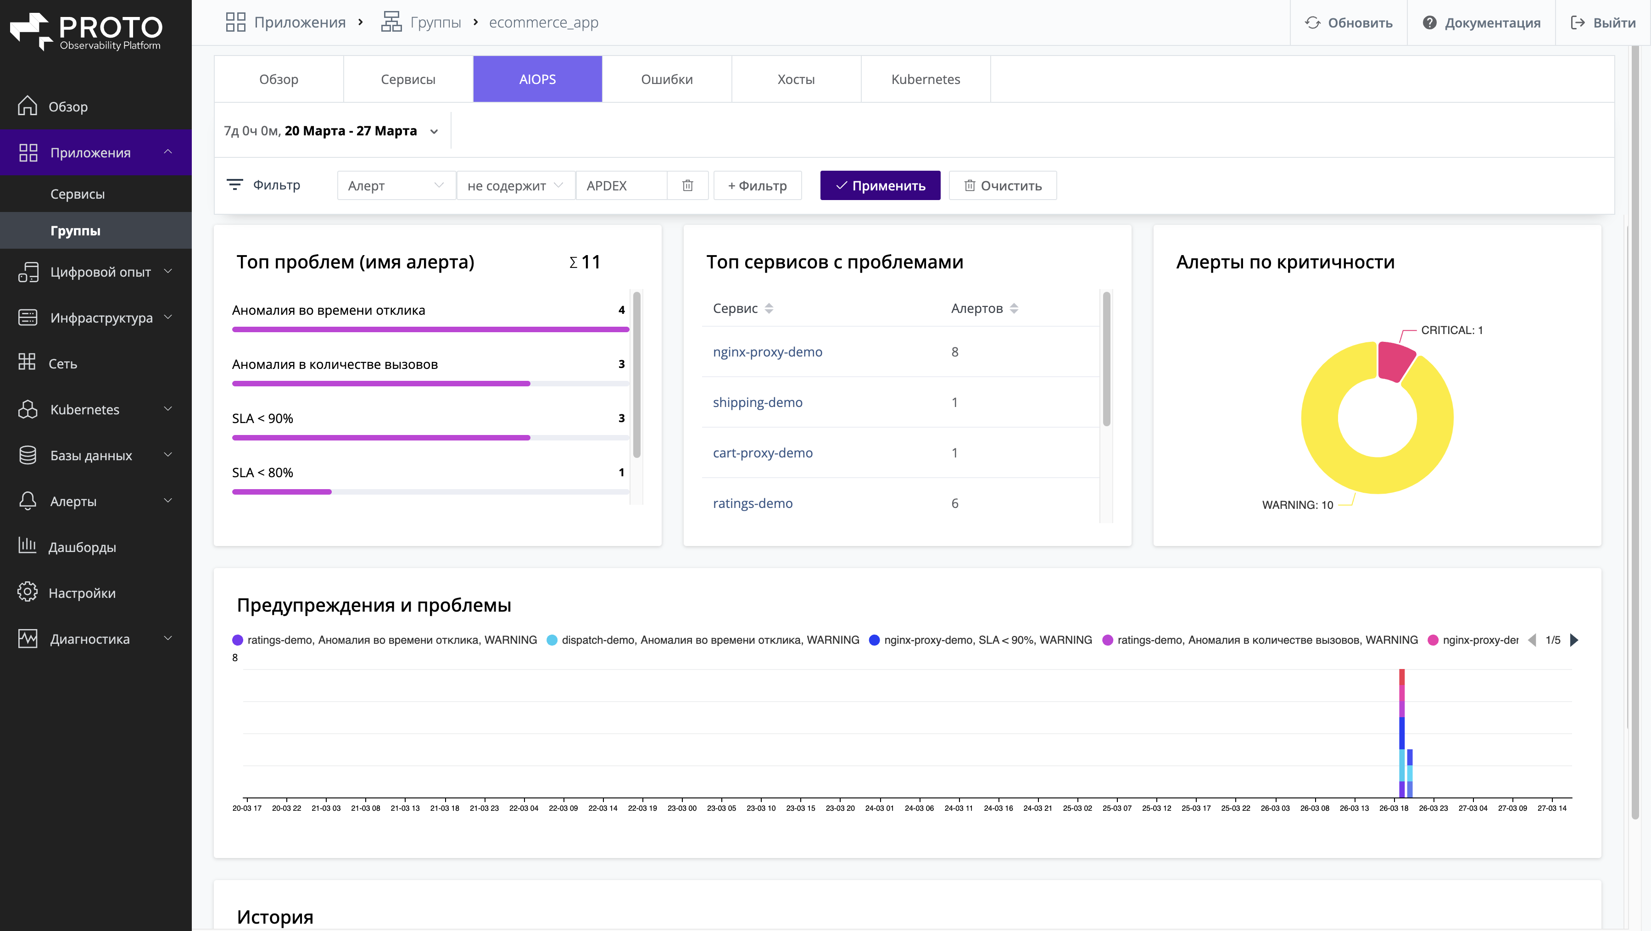Click the Диагностика pulse icon
This screenshot has height=931, width=1651.
tap(28, 638)
